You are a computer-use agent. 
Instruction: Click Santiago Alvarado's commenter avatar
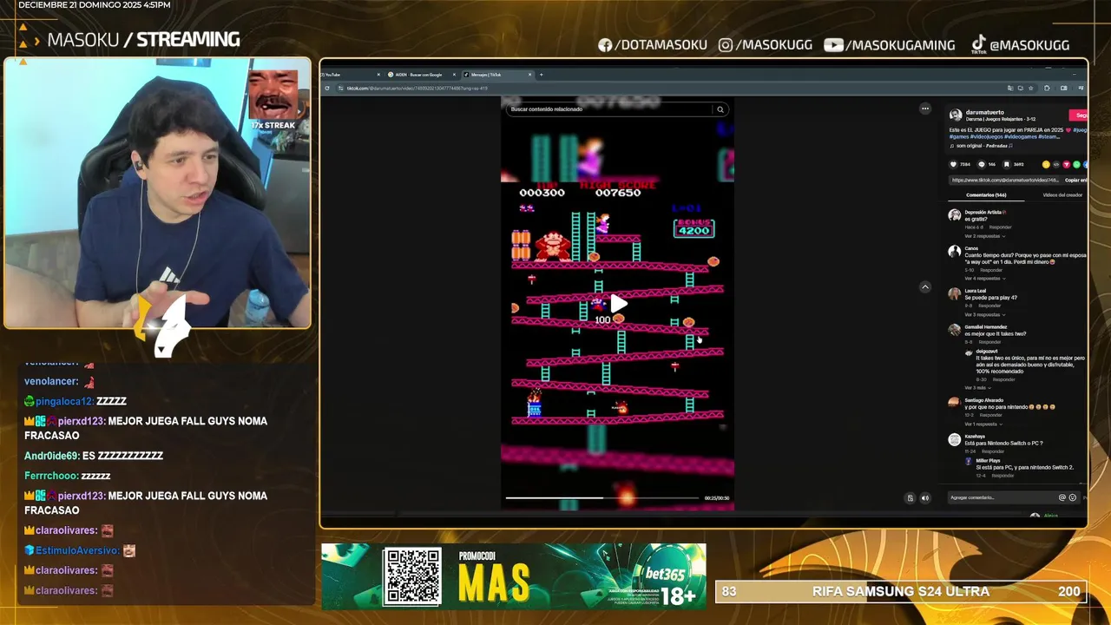955,403
